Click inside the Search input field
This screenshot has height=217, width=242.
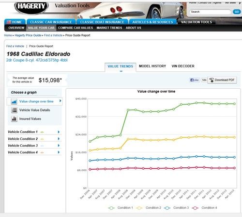[210, 12]
